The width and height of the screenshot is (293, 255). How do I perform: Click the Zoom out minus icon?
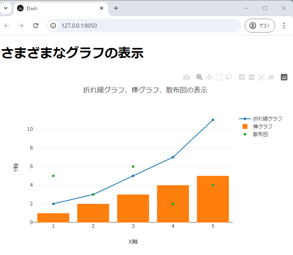(251, 77)
